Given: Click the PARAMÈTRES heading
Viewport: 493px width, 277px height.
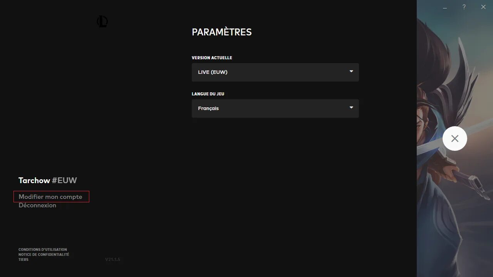Looking at the screenshot, I should tap(222, 32).
